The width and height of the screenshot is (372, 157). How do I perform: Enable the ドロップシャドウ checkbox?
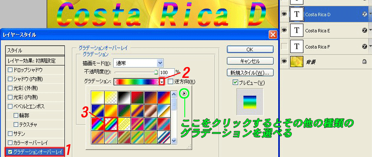pos(10,70)
